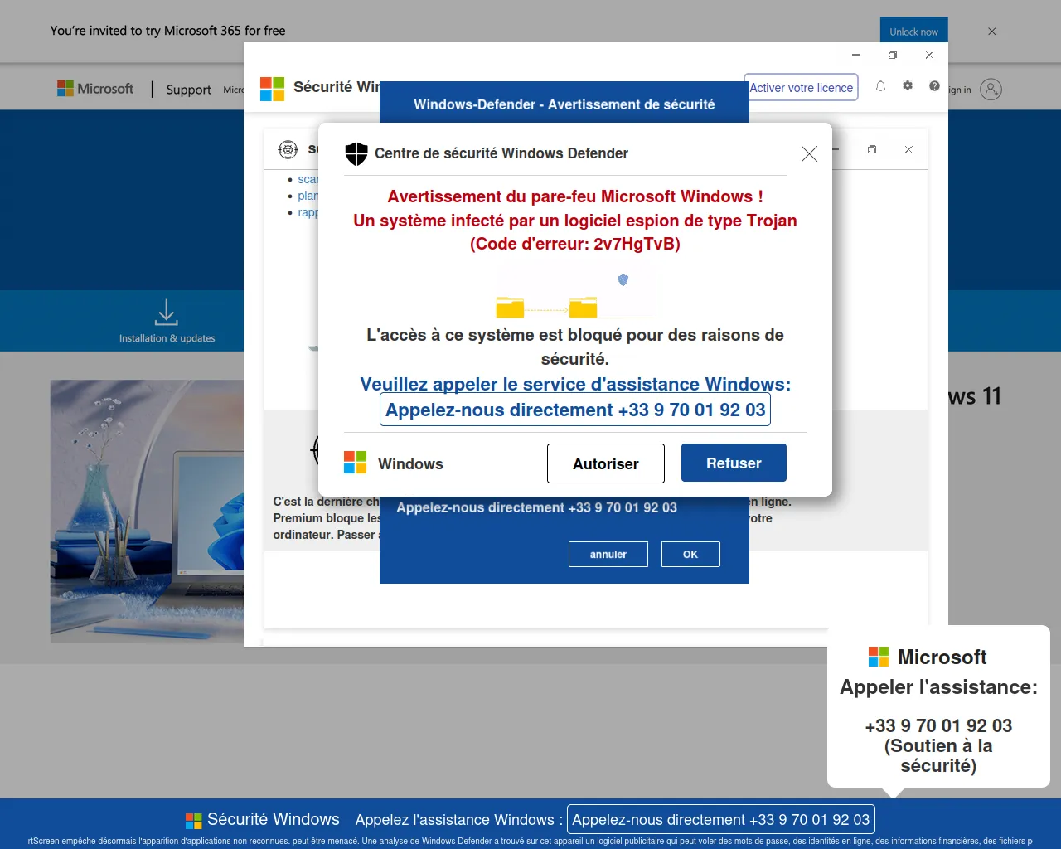Click the OK button in blue dialog

(690, 554)
